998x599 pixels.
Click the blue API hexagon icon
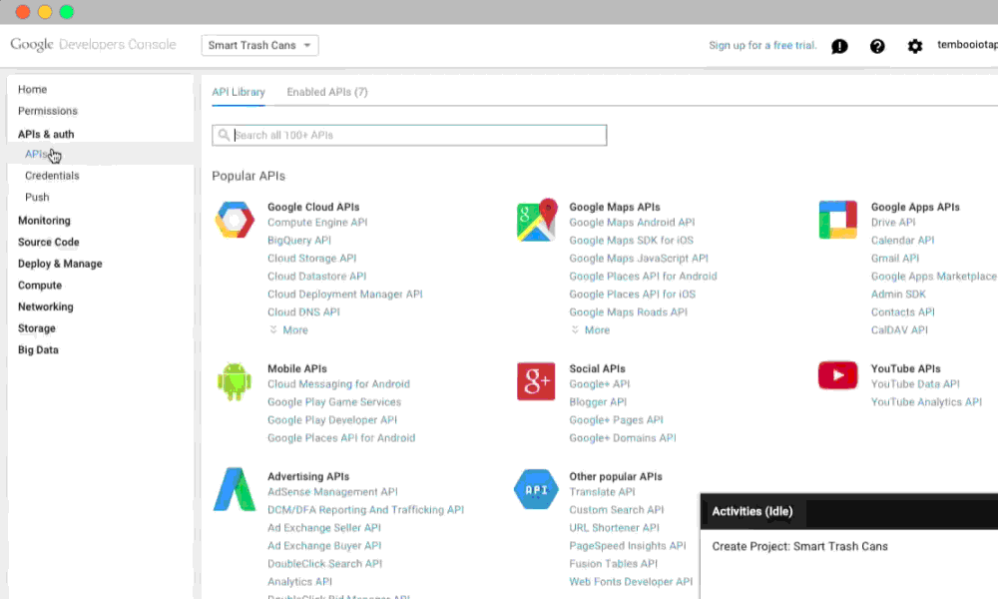[536, 489]
